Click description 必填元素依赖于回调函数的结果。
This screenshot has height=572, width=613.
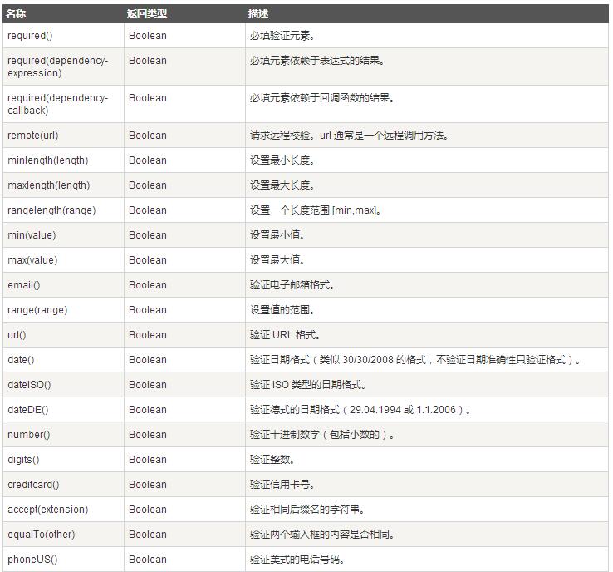pos(322,98)
